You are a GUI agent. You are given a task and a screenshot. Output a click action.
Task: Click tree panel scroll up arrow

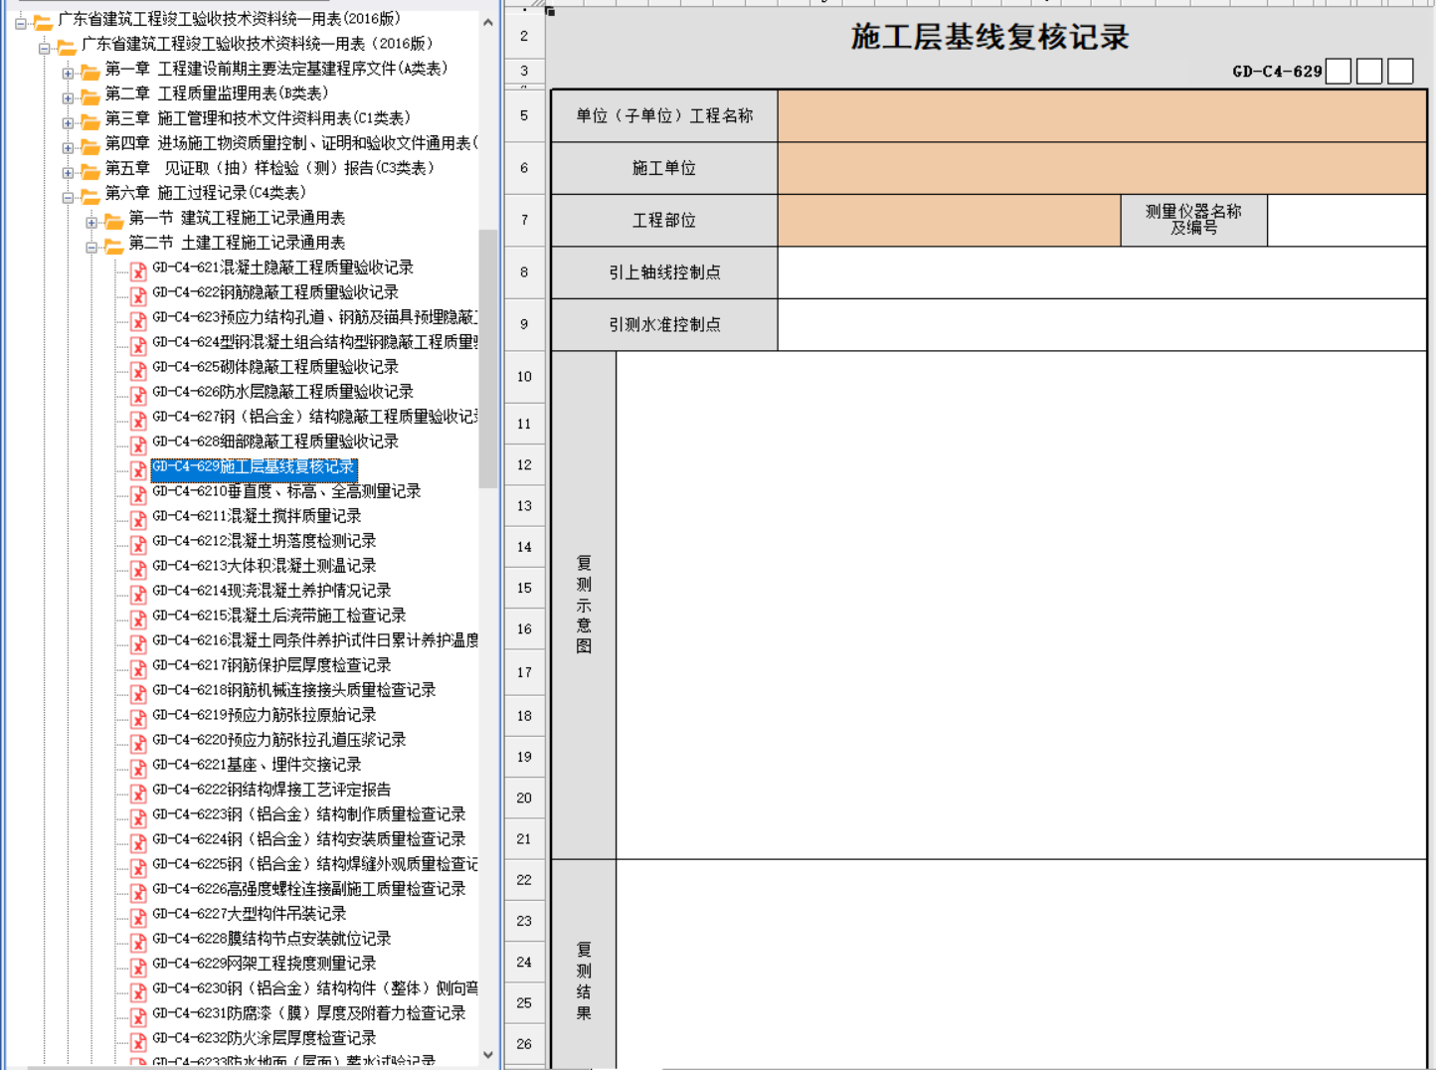coord(488,22)
